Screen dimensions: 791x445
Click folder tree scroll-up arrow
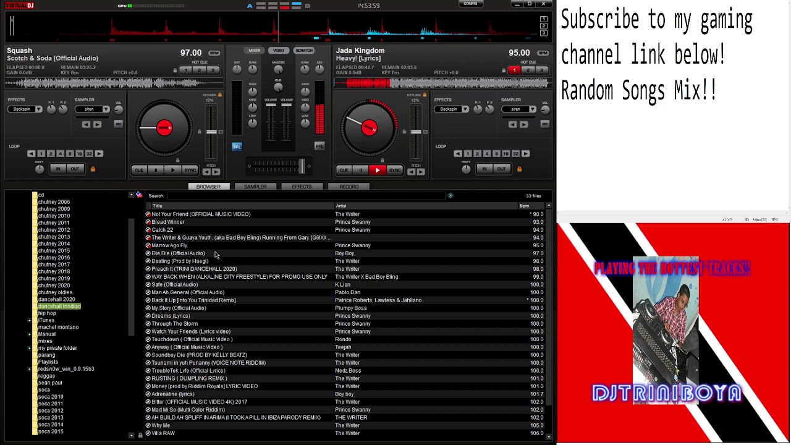pos(131,195)
